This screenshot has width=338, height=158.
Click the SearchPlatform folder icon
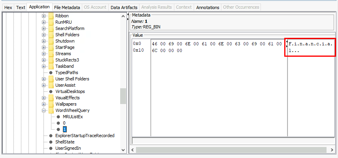pos(51,28)
